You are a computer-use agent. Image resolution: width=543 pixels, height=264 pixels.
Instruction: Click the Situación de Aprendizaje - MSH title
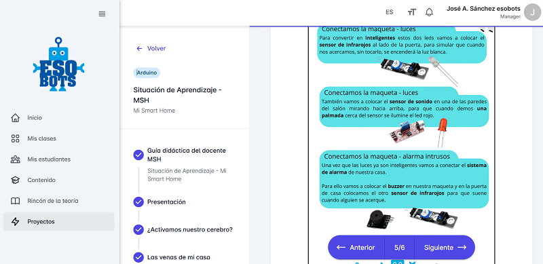pos(177,95)
